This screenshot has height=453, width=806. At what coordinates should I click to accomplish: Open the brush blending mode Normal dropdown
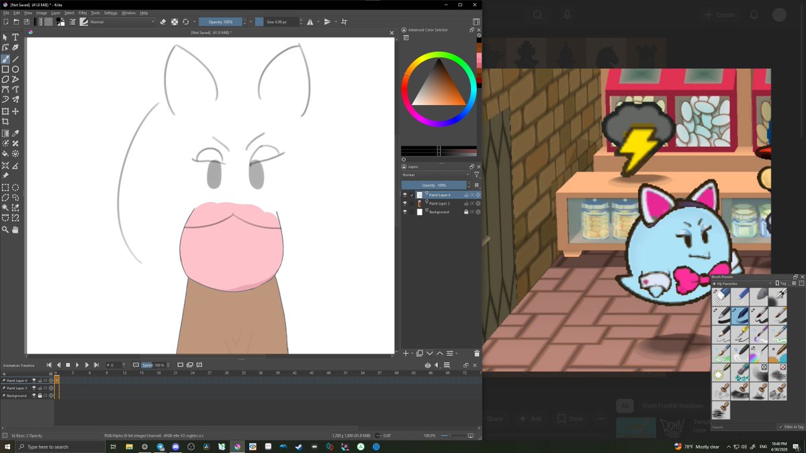[124, 21]
